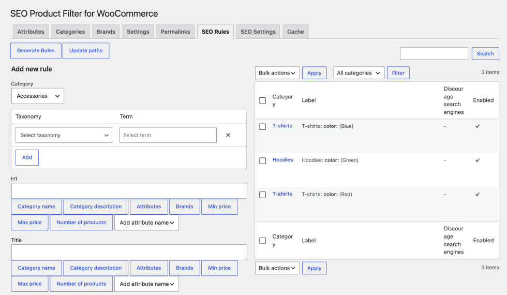Insert Attributes tag into Title

coord(149,268)
